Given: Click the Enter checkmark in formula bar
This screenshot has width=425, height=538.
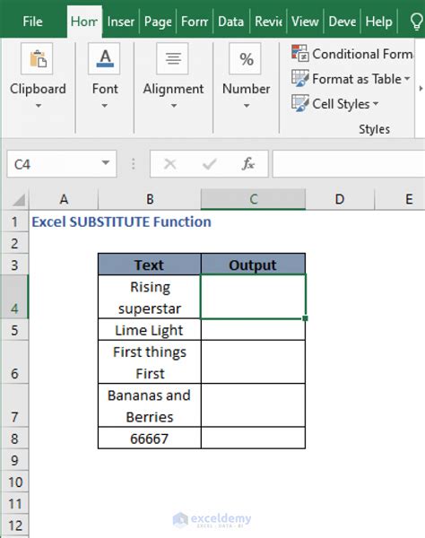Looking at the screenshot, I should (x=209, y=164).
